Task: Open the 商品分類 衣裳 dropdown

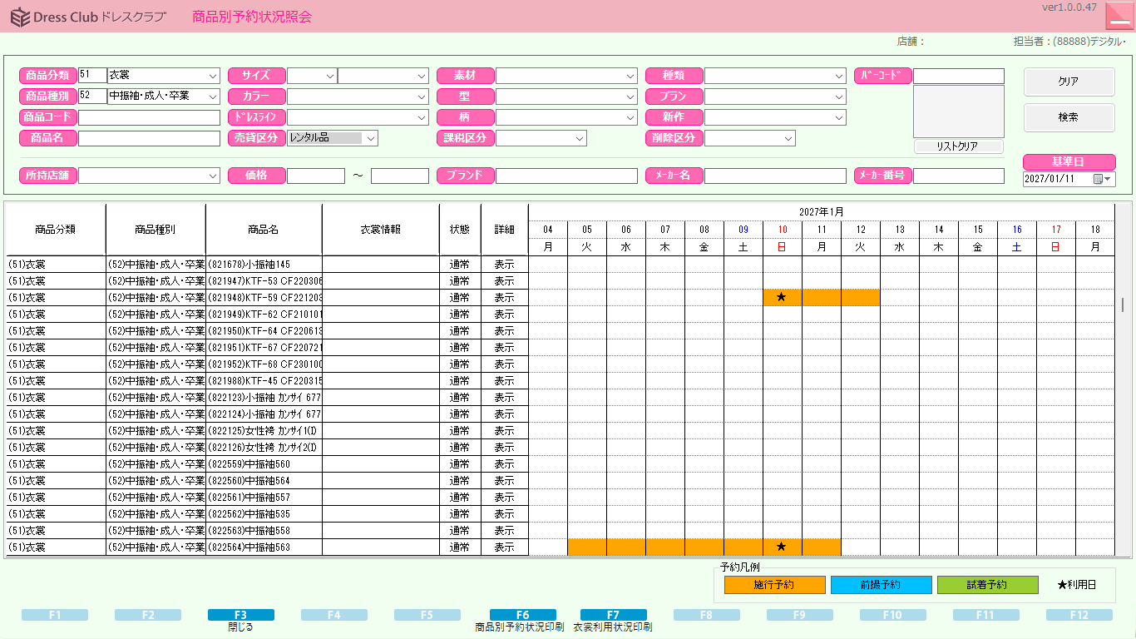Action: click(x=214, y=76)
